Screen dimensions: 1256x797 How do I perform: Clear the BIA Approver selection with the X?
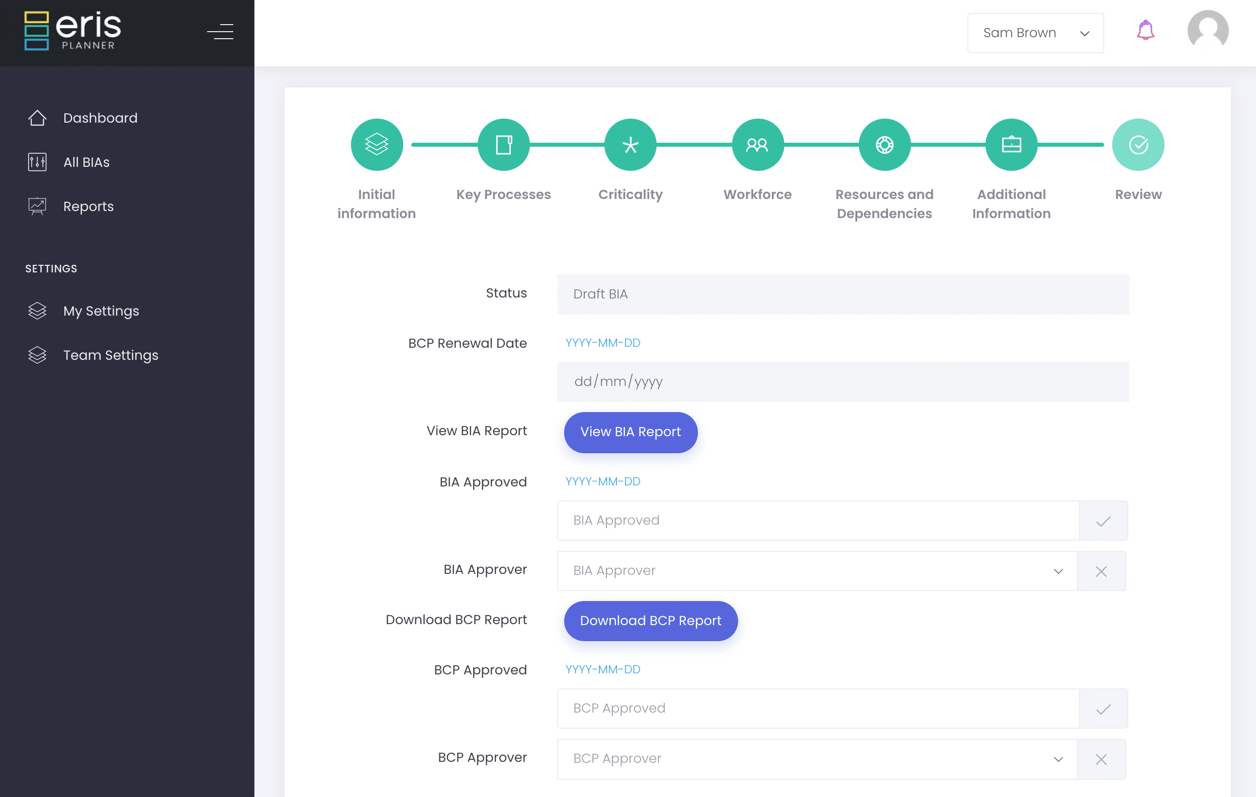[x=1101, y=571]
